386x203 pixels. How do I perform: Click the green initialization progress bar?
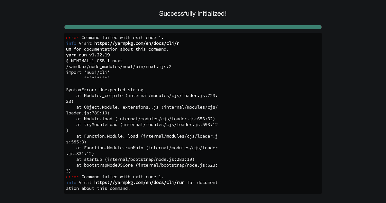[193, 27]
